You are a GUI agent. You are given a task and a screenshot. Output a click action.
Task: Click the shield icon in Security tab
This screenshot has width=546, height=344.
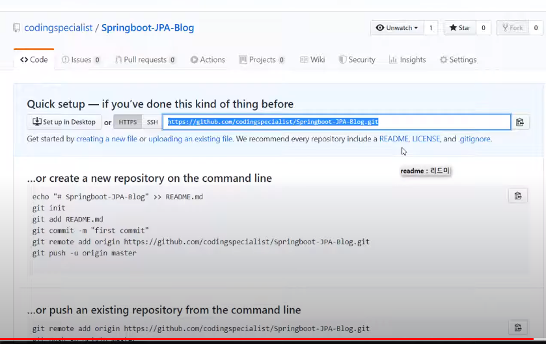click(343, 59)
